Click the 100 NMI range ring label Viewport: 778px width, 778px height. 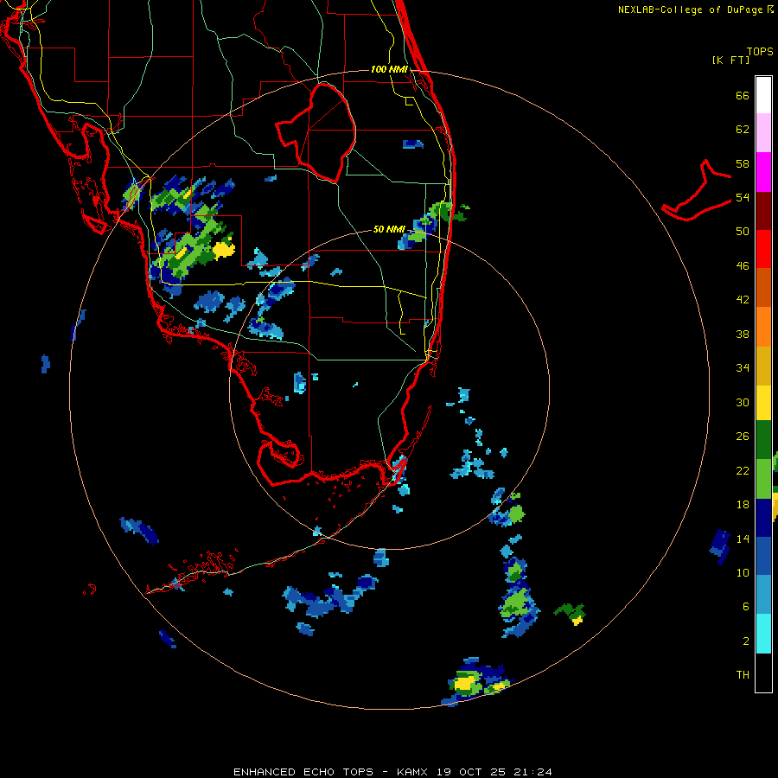389,69
